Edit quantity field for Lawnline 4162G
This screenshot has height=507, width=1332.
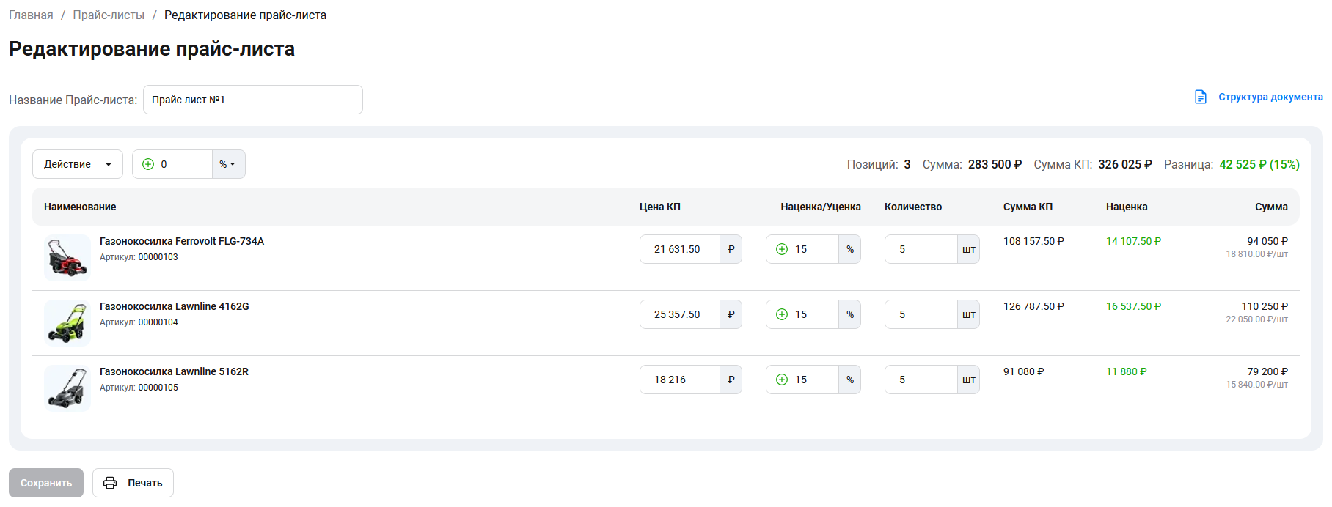[x=920, y=314]
